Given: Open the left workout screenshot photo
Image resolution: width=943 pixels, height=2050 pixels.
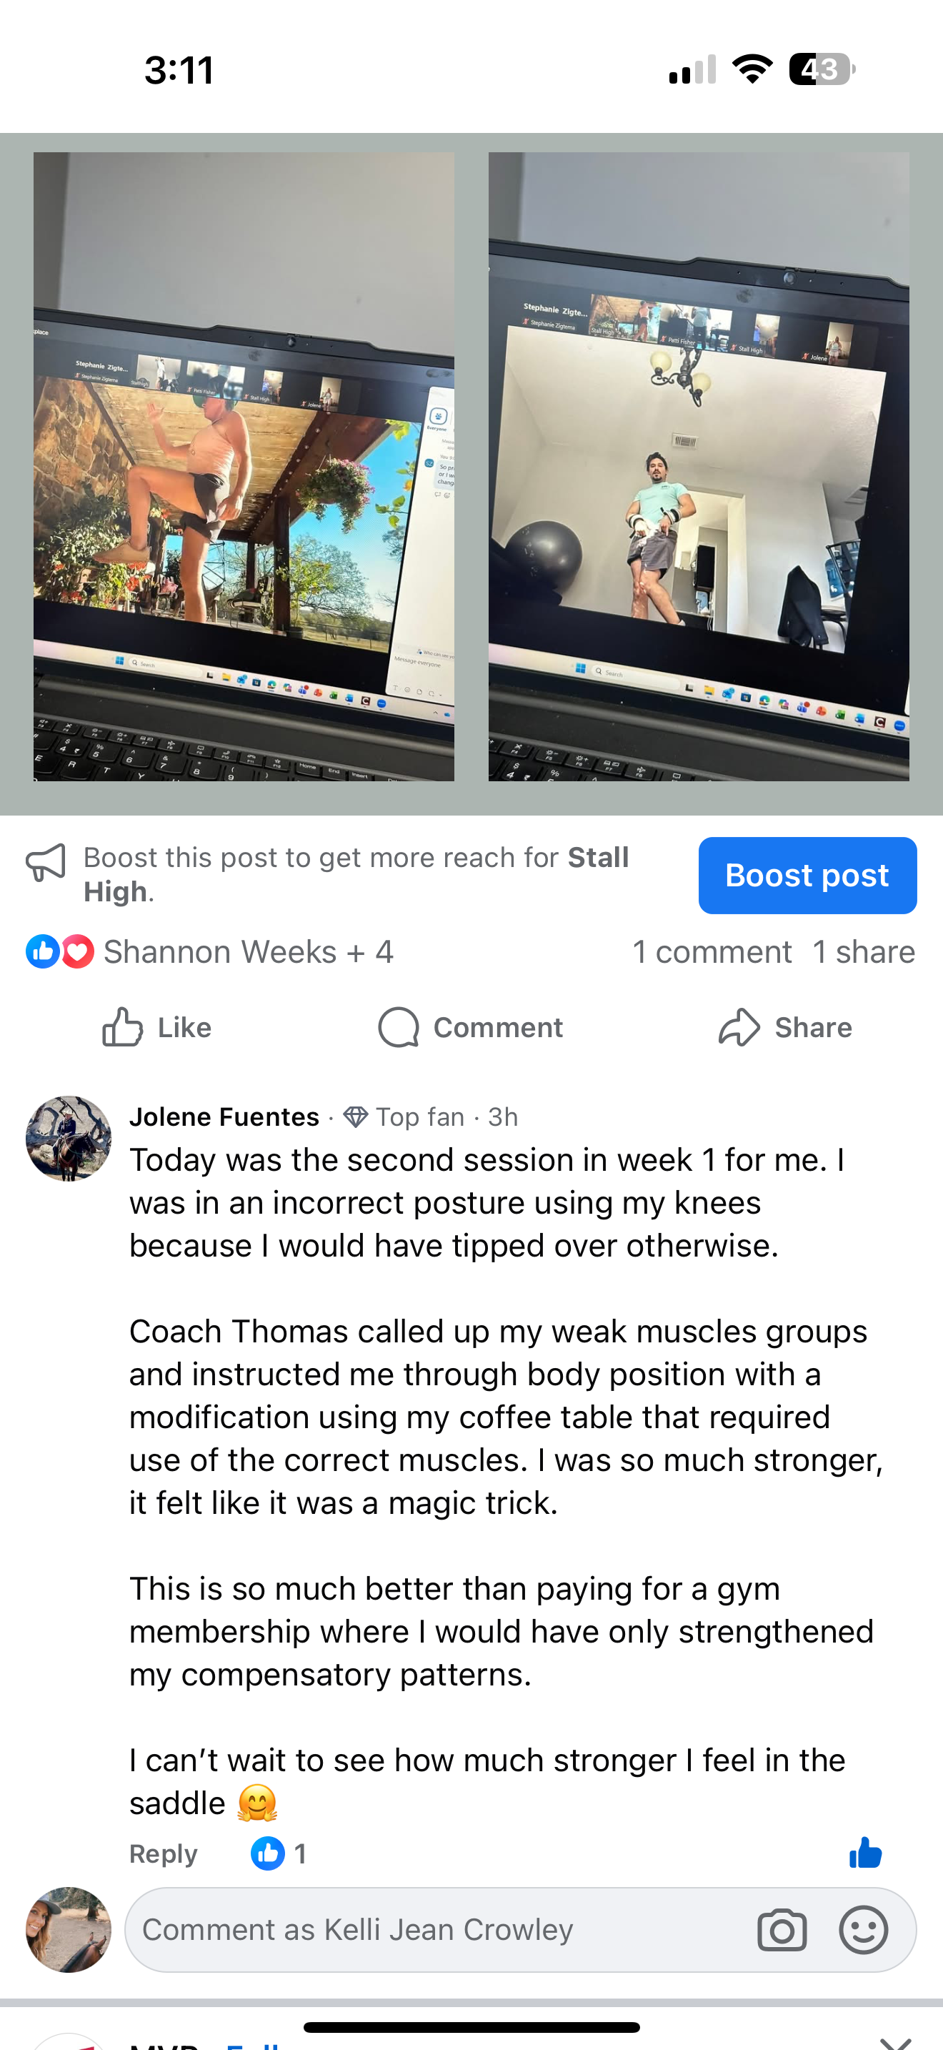Looking at the screenshot, I should point(244,466).
